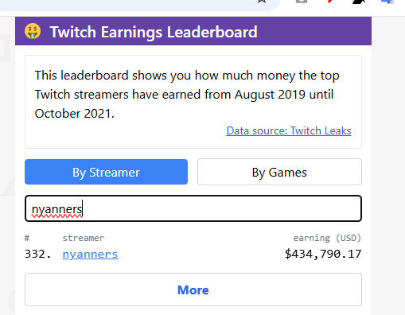Open the nyanners streamer link
This screenshot has height=315, width=405.
point(91,254)
